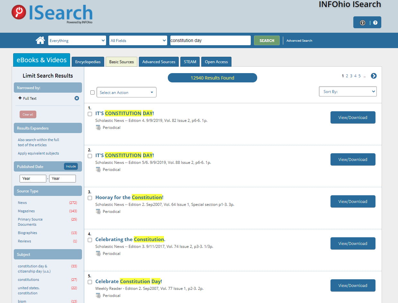
Task: Click the Clear all button
Action: pos(28,114)
